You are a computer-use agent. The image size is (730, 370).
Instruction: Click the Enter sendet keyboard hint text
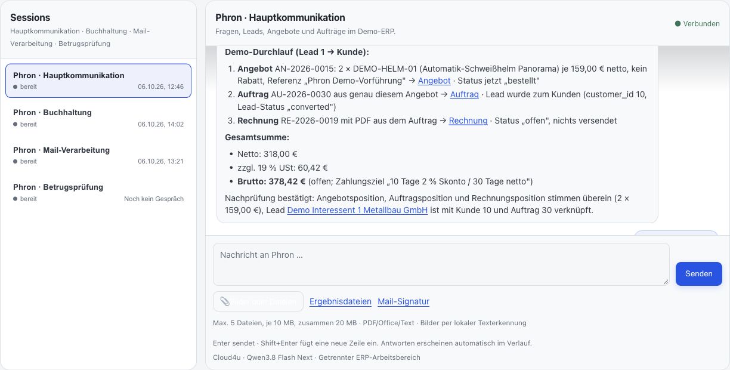click(x=372, y=343)
